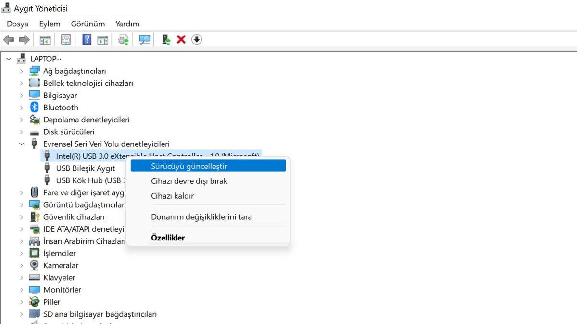Expand the Bluetooth category
The height and width of the screenshot is (324, 577).
(21, 107)
